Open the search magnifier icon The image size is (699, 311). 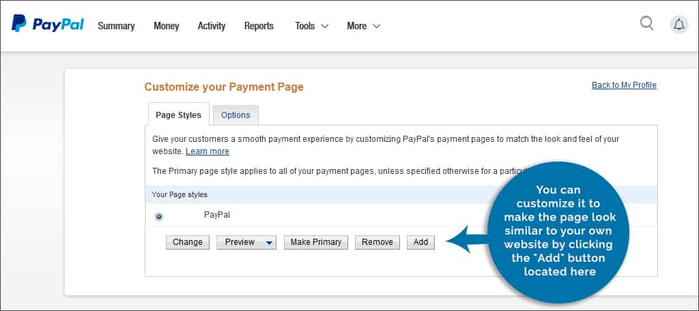647,23
